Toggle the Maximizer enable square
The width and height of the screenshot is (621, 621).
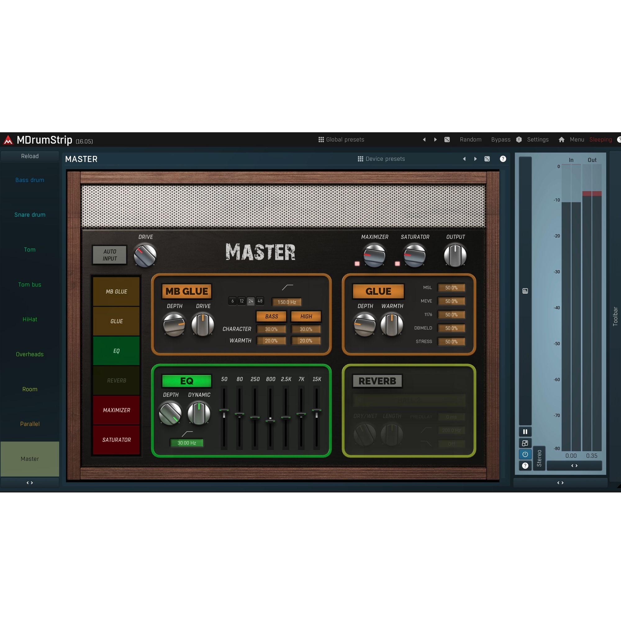[357, 264]
